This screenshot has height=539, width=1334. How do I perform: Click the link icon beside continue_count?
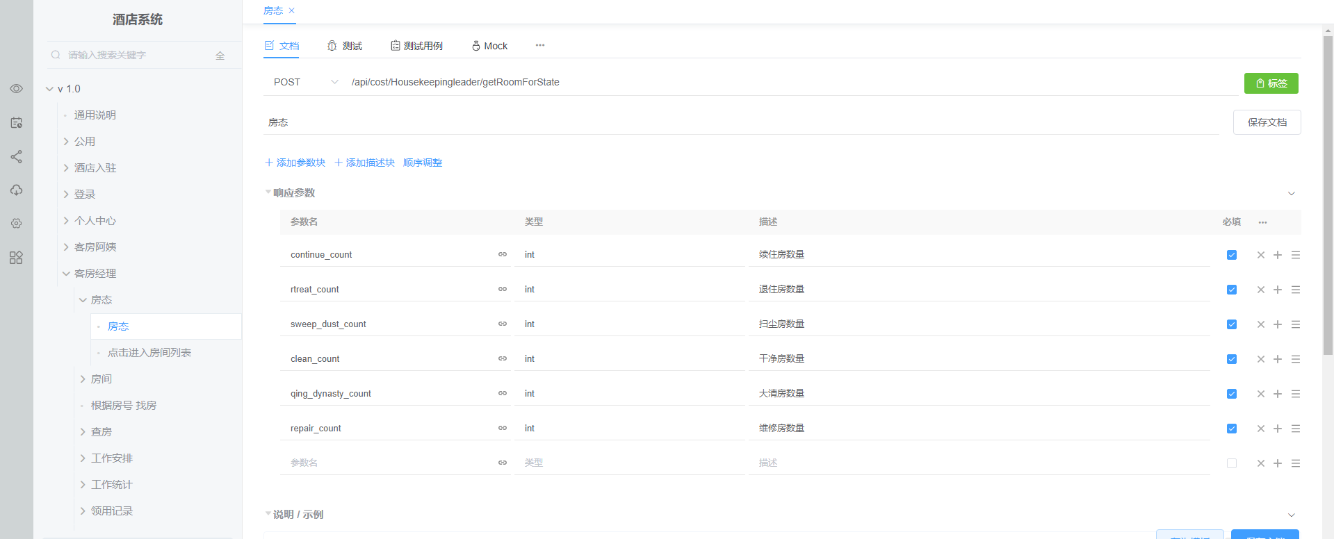coord(502,255)
